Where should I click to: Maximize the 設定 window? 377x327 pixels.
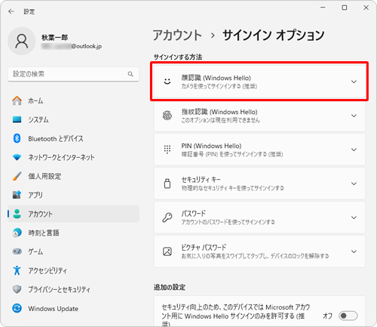coord(345,8)
